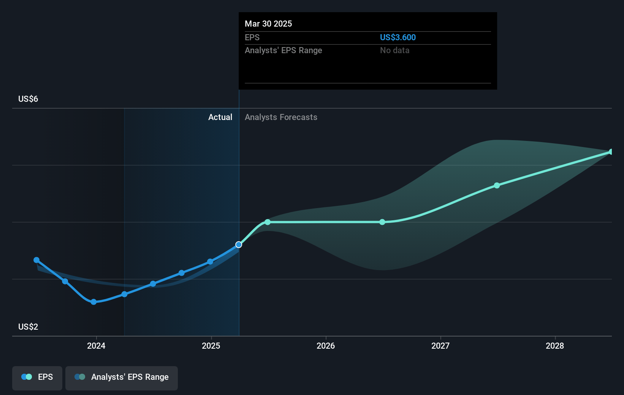The height and width of the screenshot is (395, 624).
Task: Select the mid-2026 forecast EPS data point
Action: 382,222
